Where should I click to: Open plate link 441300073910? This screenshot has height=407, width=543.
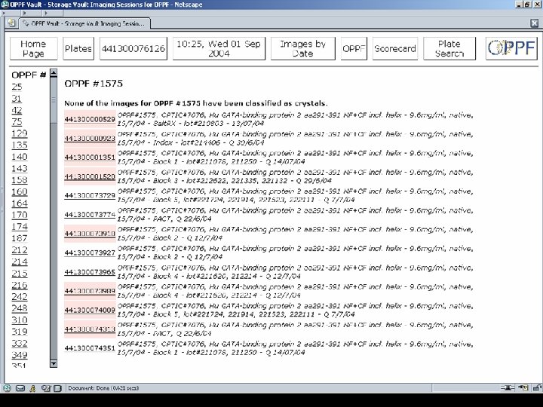click(x=90, y=234)
